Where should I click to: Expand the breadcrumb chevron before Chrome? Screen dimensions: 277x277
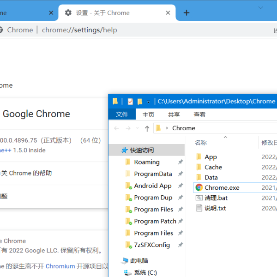coord(167,128)
